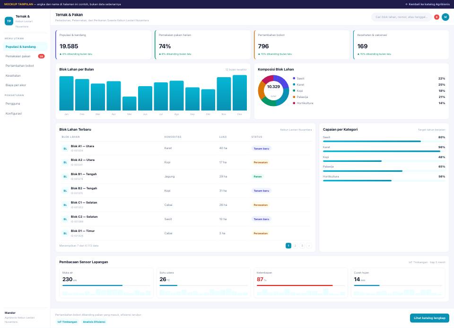Click the KOMODITAS column header
Image resolution: width=454 pixels, height=328 pixels.
click(173, 137)
